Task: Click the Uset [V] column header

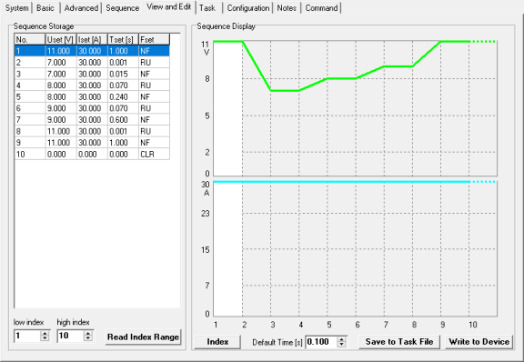Action: tap(61, 39)
